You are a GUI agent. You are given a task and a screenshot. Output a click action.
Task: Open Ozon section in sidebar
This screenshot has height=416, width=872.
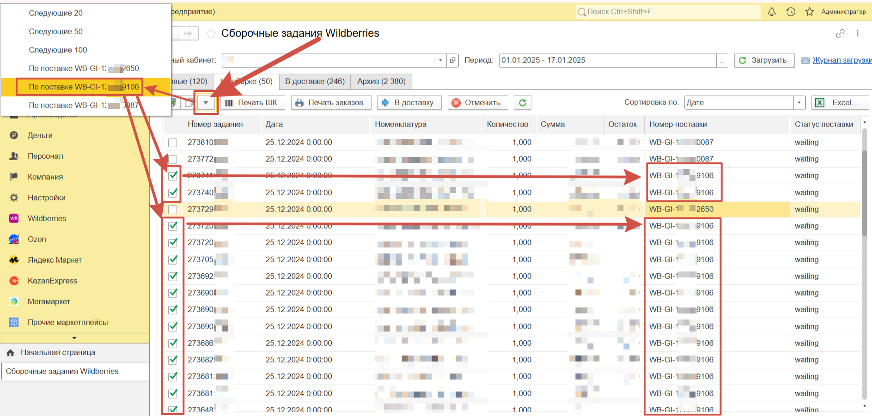37,239
